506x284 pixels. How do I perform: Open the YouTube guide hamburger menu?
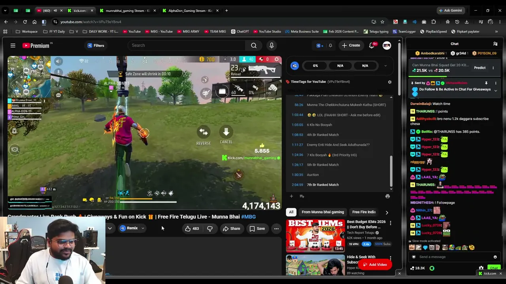click(13, 46)
